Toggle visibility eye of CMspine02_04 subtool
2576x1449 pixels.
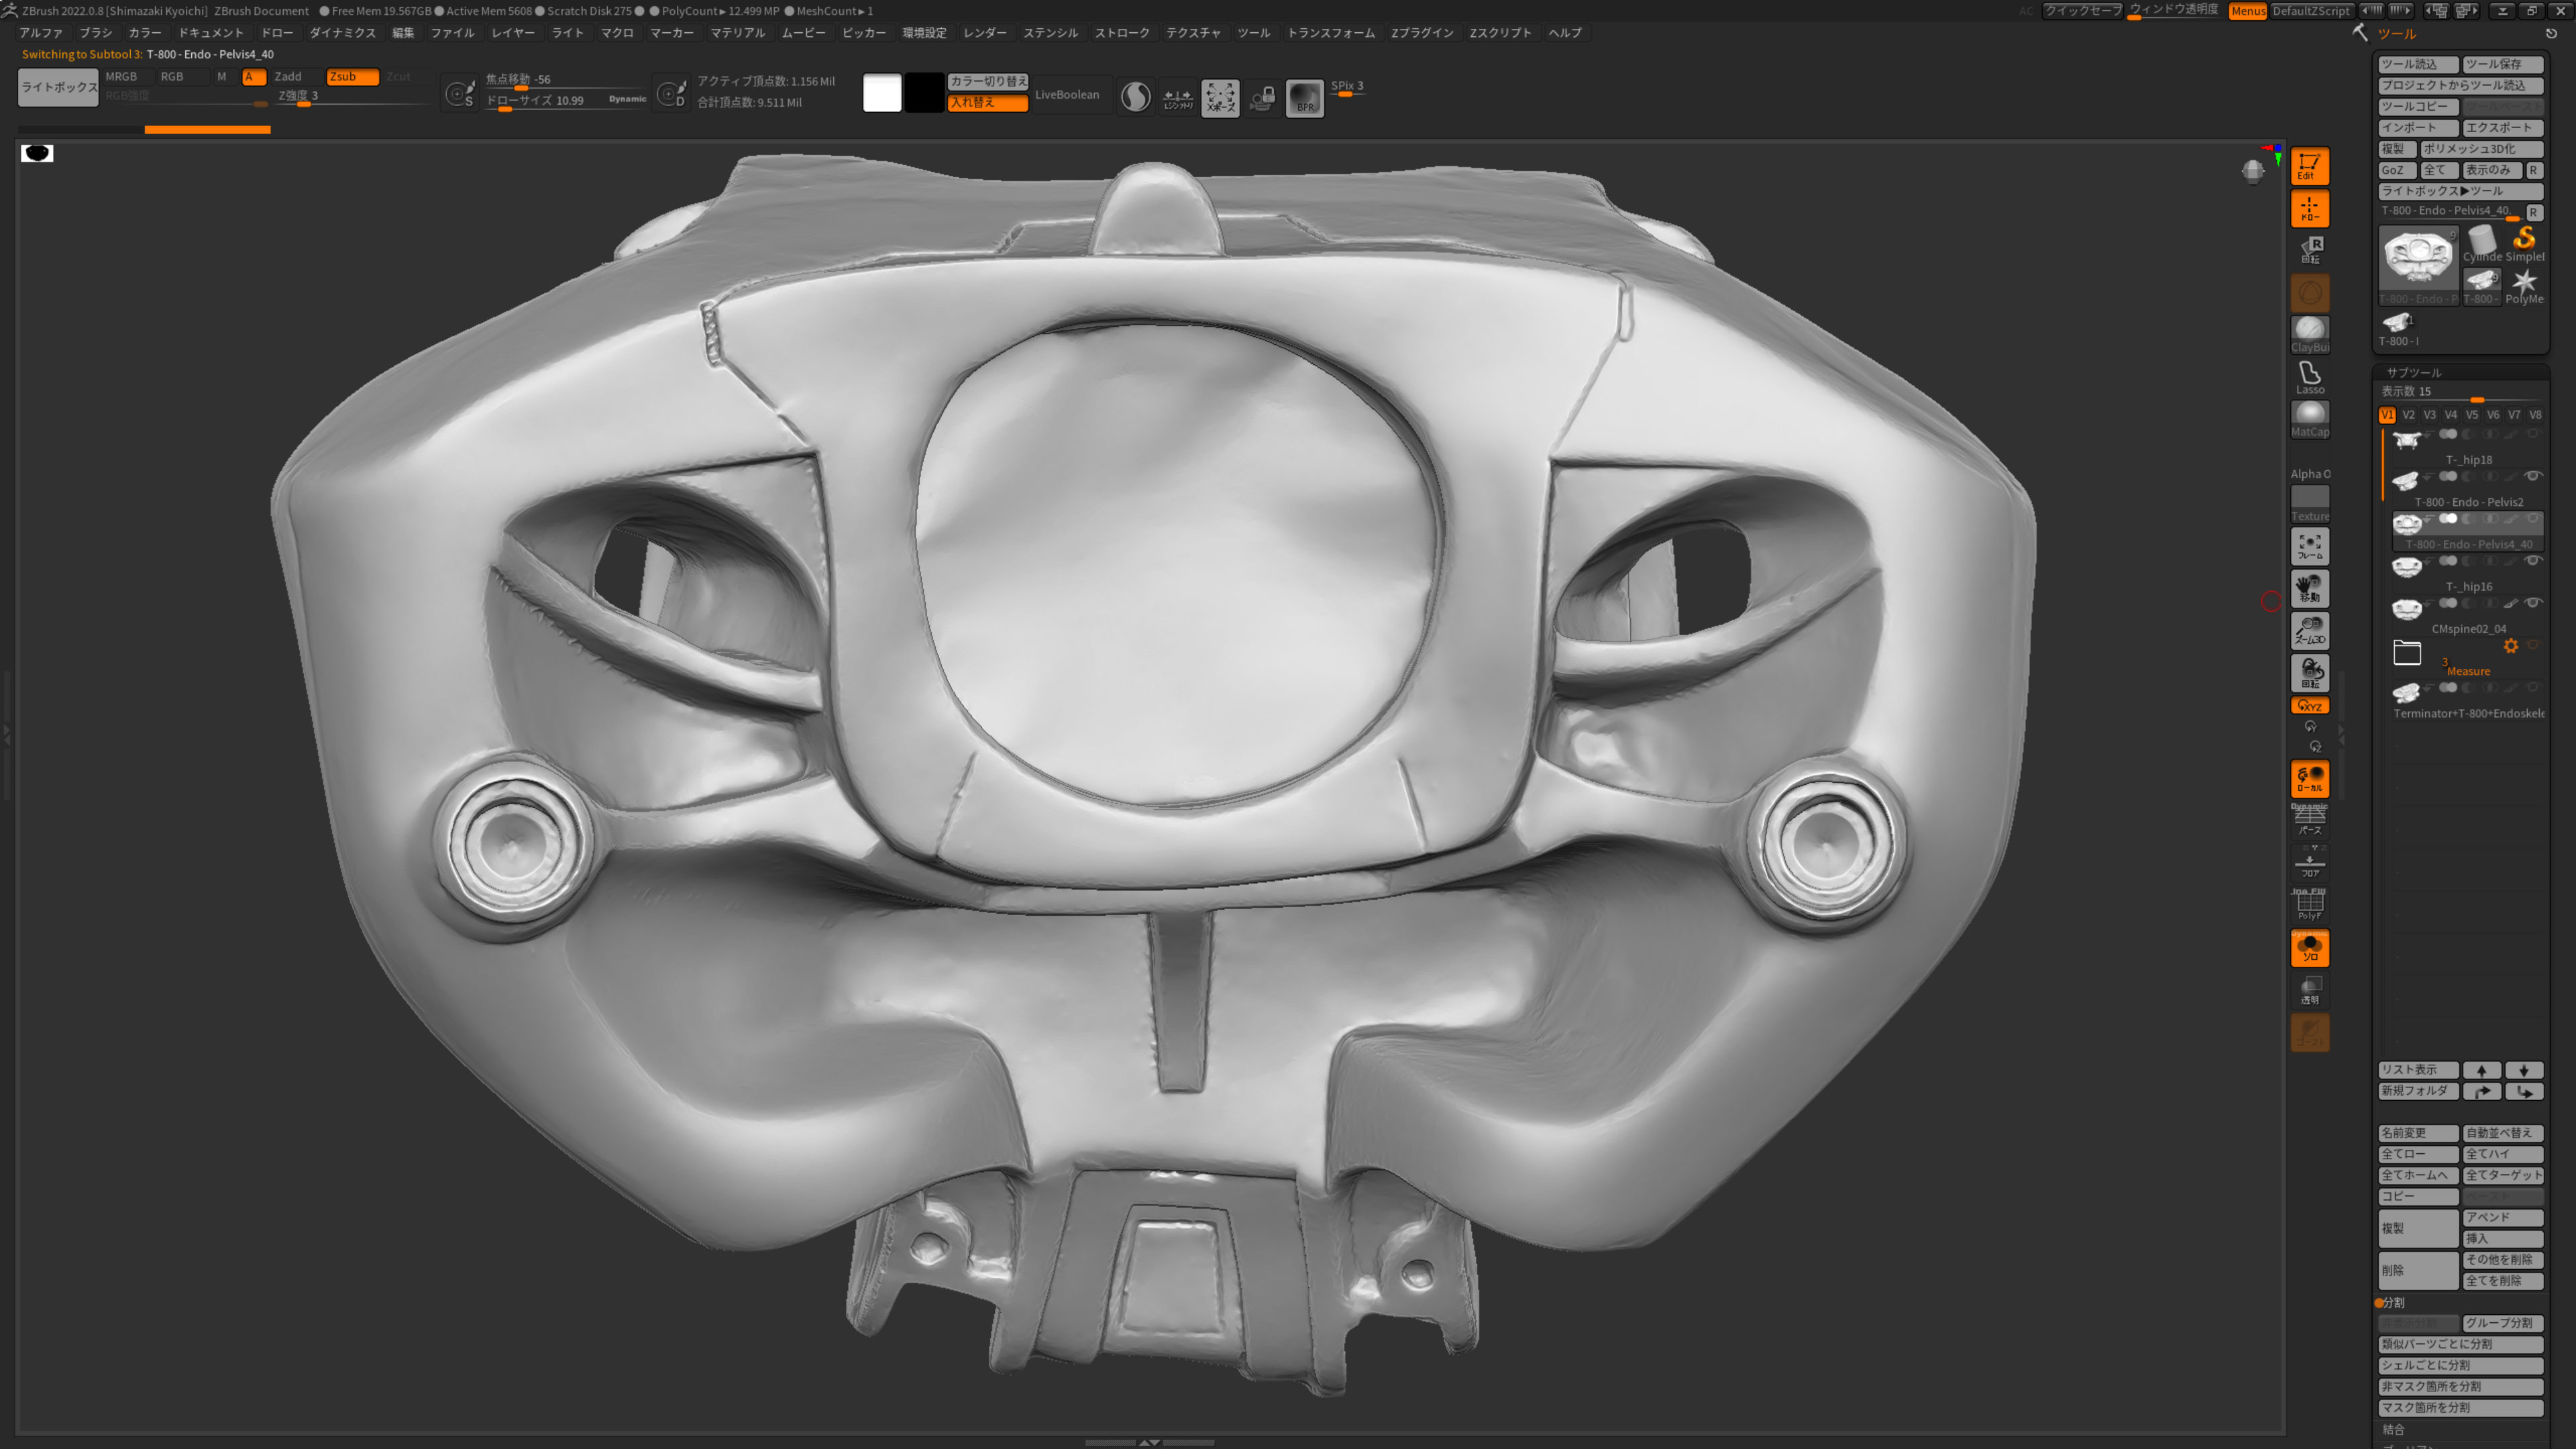(x=2533, y=603)
